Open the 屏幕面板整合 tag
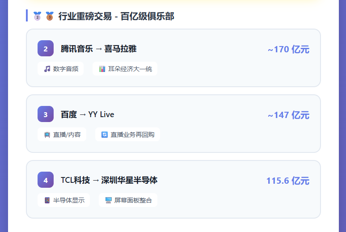This screenshot has width=346, height=232. [x=128, y=200]
